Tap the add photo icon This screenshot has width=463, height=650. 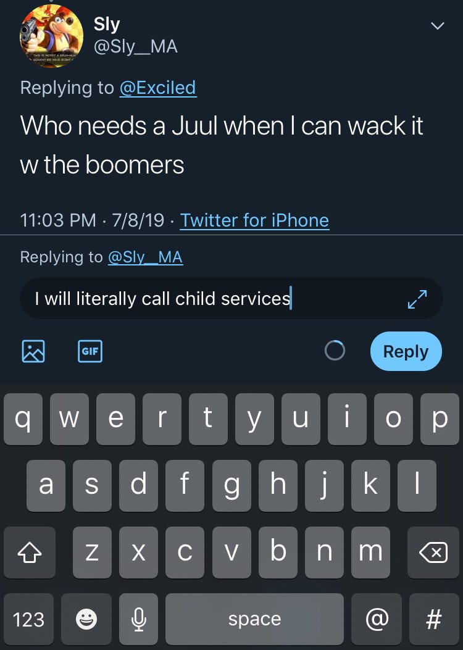tap(33, 351)
